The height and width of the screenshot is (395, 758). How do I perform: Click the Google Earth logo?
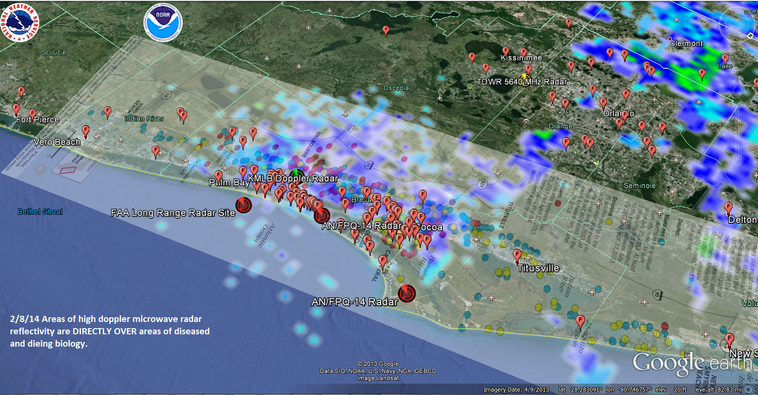tap(692, 364)
